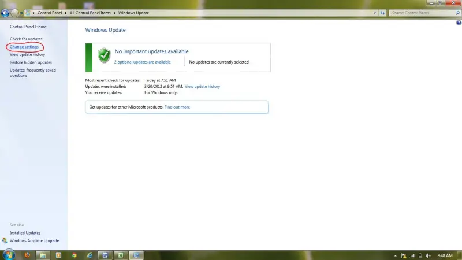Image resolution: width=462 pixels, height=260 pixels.
Task: Open Updates: frequently asked questions
Action: (32, 73)
